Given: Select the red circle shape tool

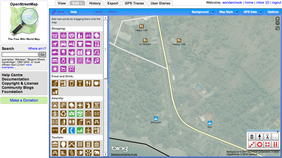Looking at the screenshot, I should 259,144.
